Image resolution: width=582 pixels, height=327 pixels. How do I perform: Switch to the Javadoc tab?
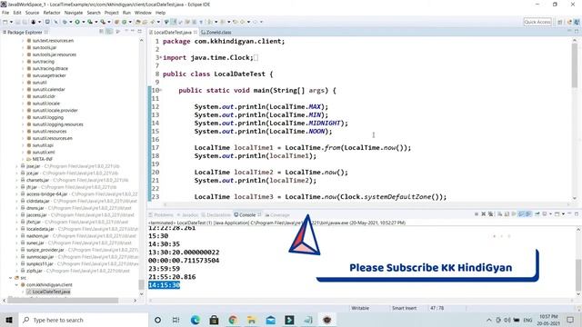click(x=188, y=214)
